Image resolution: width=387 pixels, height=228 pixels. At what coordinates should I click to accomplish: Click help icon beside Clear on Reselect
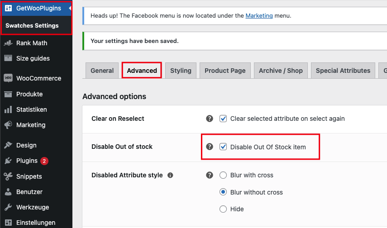click(210, 119)
